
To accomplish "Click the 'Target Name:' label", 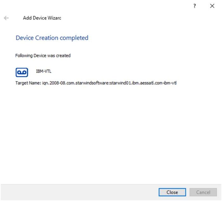I will pyautogui.click(x=28, y=83).
